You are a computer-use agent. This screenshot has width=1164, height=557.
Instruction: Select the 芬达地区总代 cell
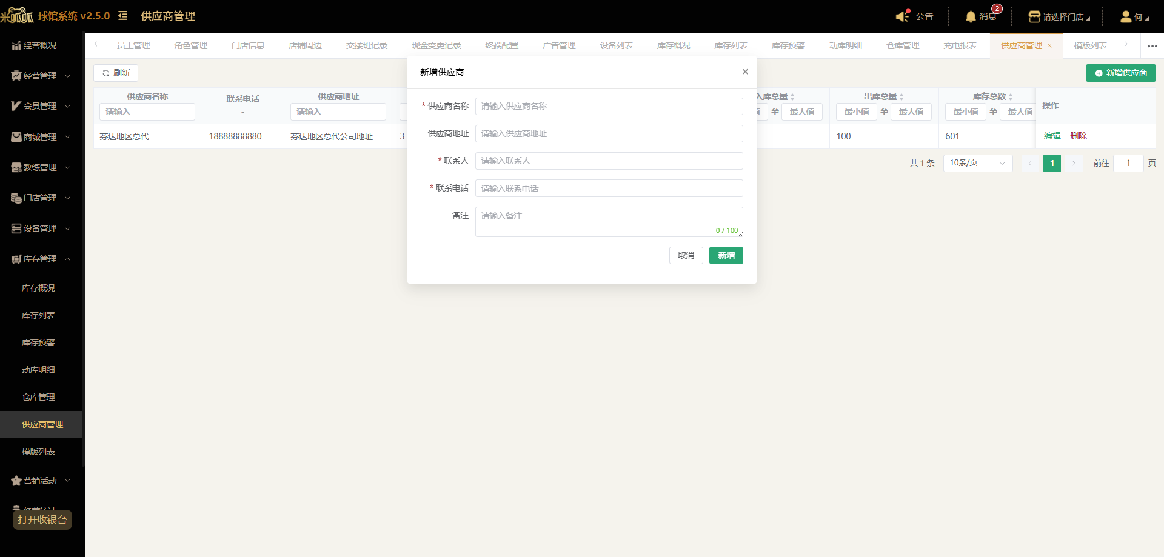pos(148,136)
